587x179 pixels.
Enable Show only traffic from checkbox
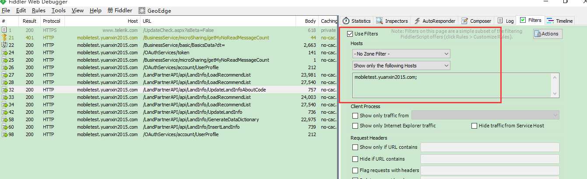[x=355, y=116]
